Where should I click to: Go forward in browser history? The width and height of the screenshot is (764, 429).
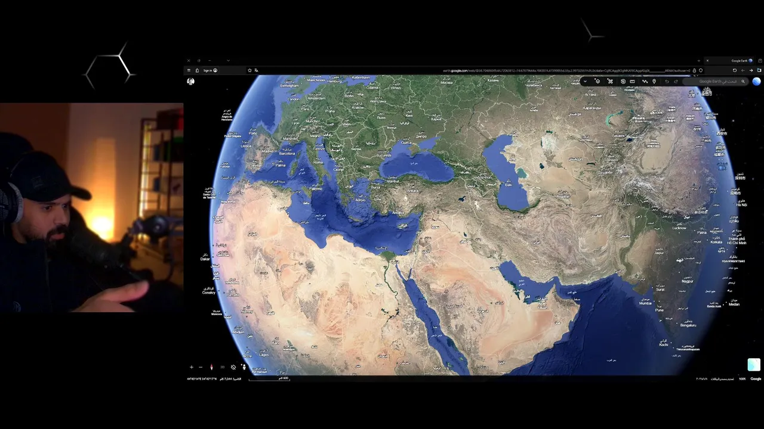(x=751, y=70)
